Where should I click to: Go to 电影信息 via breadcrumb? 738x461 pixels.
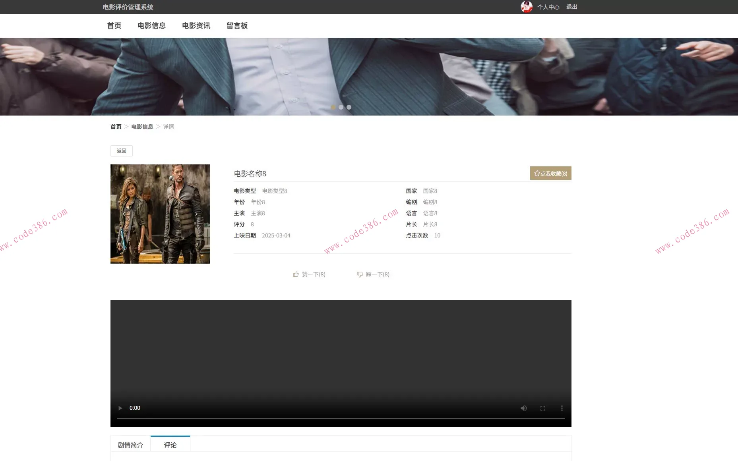(142, 127)
